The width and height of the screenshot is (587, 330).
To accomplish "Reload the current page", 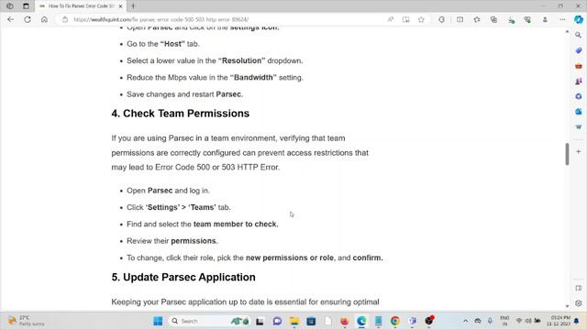I will [28, 19].
